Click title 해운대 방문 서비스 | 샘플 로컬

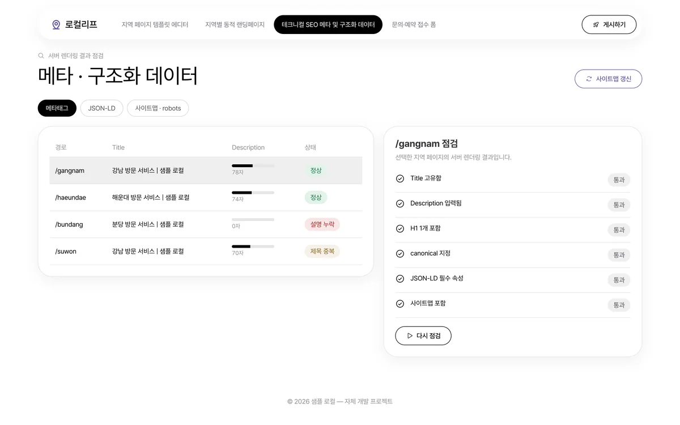(151, 198)
